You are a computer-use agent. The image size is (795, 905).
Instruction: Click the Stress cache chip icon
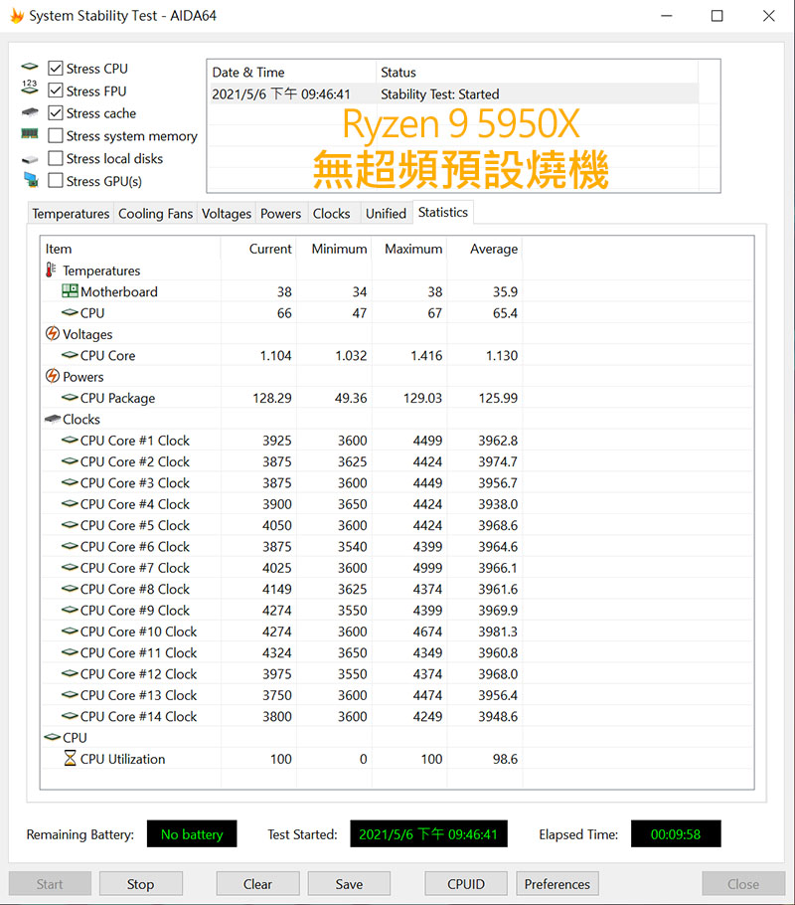pyautogui.click(x=30, y=112)
